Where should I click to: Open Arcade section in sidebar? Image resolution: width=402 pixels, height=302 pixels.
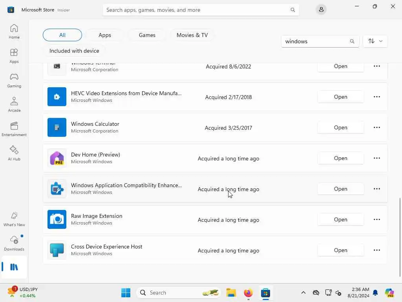tap(14, 105)
